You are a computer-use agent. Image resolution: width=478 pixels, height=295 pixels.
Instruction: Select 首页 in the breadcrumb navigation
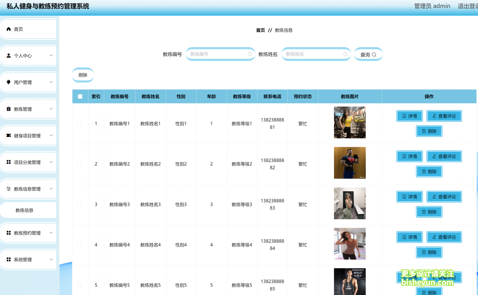pyautogui.click(x=260, y=30)
